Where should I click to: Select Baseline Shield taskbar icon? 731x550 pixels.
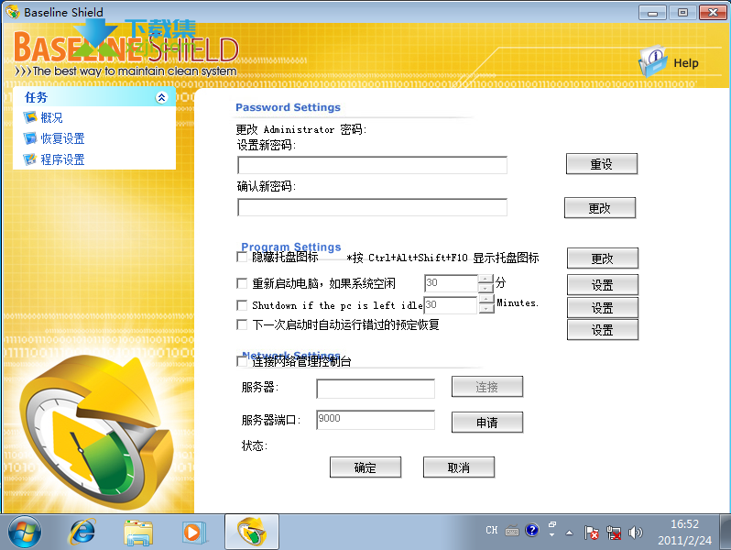pyautogui.click(x=252, y=532)
